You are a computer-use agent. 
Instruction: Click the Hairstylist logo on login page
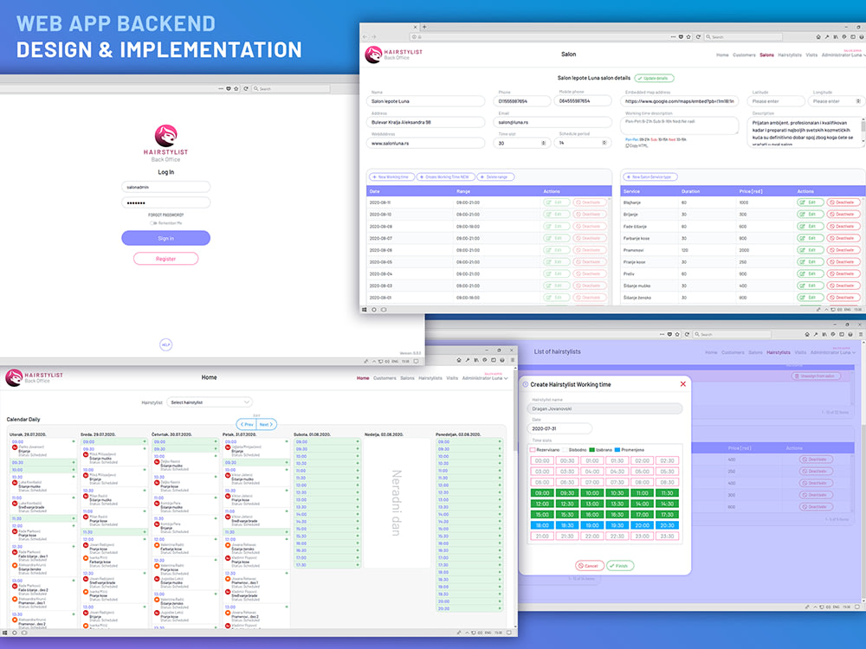pos(165,143)
